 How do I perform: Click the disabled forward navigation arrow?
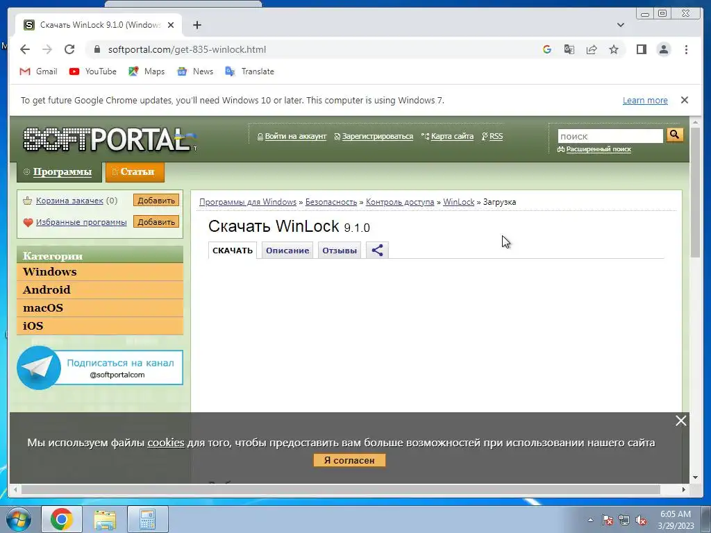(47, 49)
